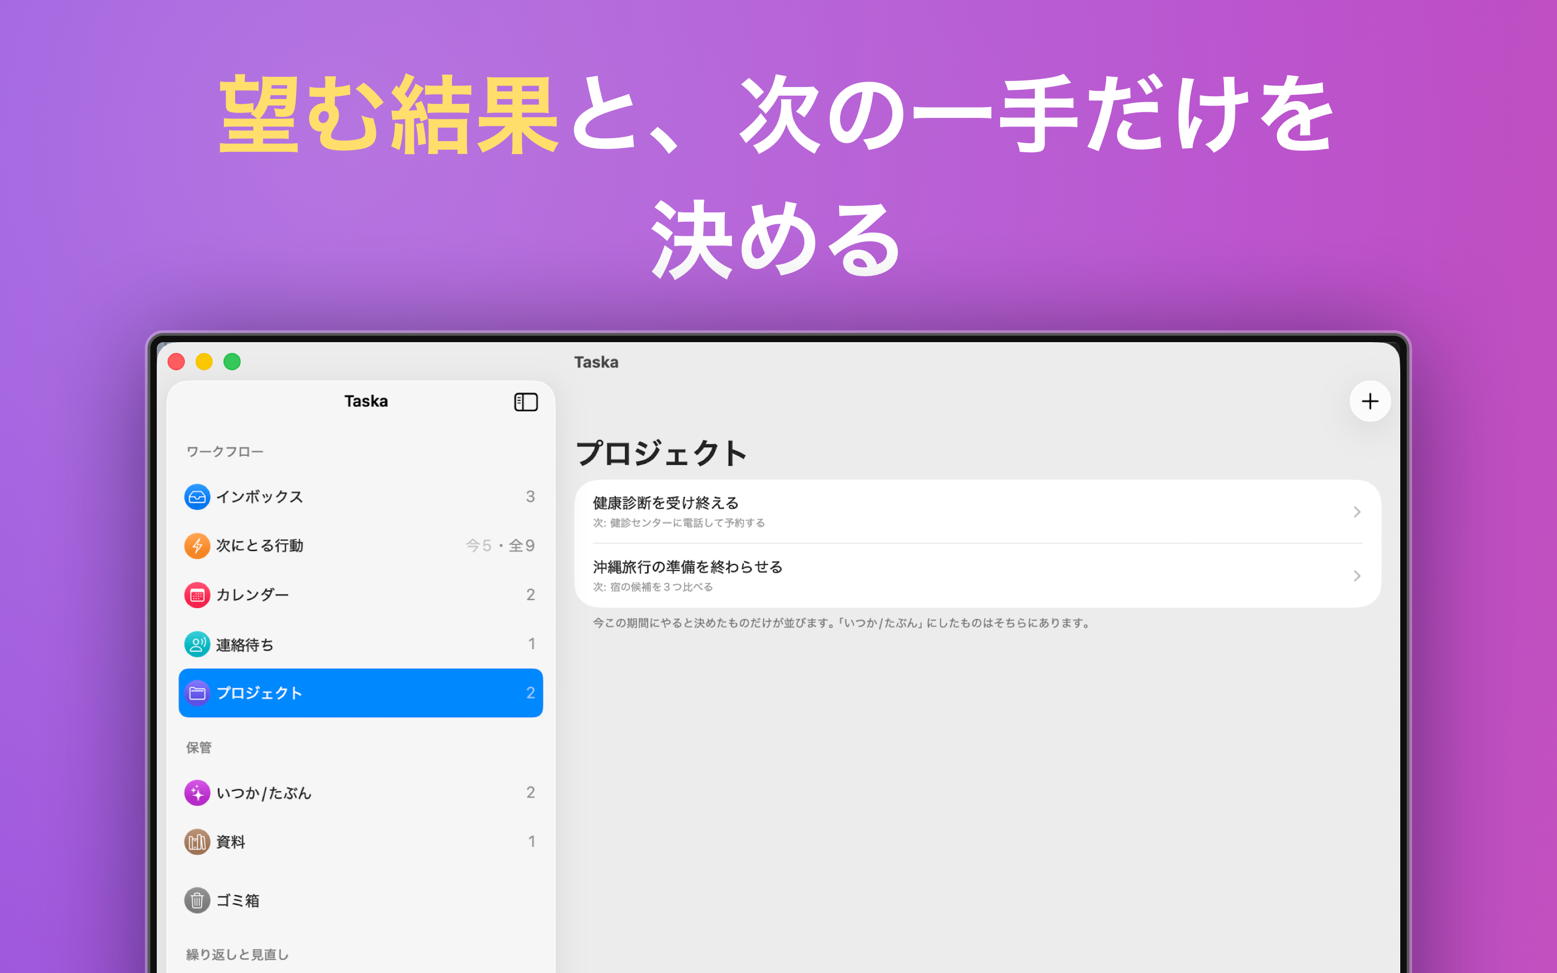Click the 今5・全9 count badge
1557x973 pixels.
point(500,546)
